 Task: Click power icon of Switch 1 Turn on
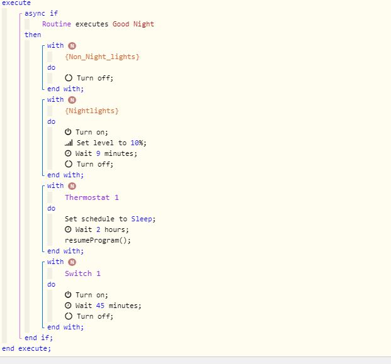coord(68,295)
